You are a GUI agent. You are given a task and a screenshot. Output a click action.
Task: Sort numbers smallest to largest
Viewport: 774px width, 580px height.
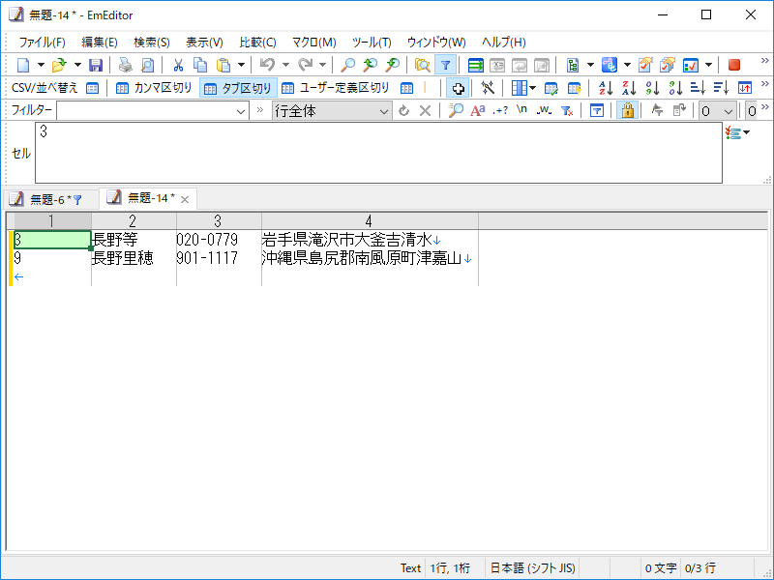652,88
